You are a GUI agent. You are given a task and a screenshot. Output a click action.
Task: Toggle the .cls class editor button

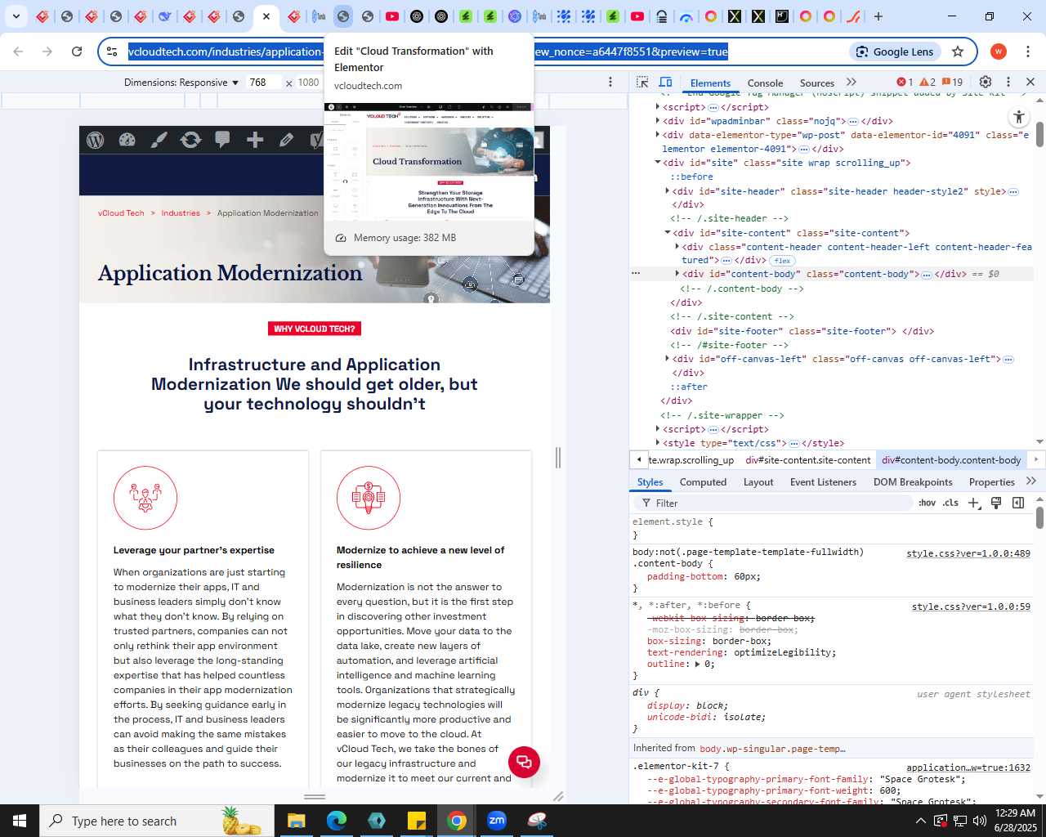(950, 503)
